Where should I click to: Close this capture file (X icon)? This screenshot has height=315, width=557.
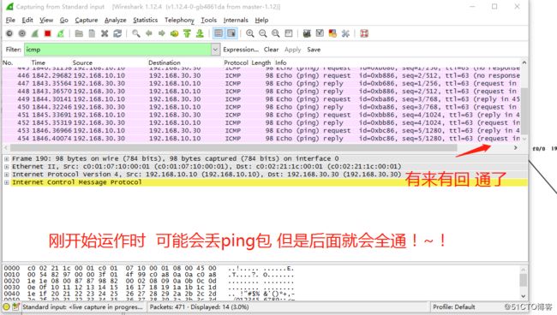105,33
